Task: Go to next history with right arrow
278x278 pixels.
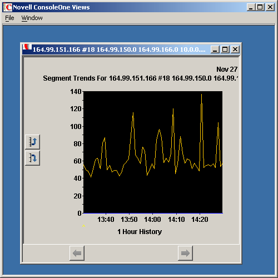Action: (x=185, y=253)
